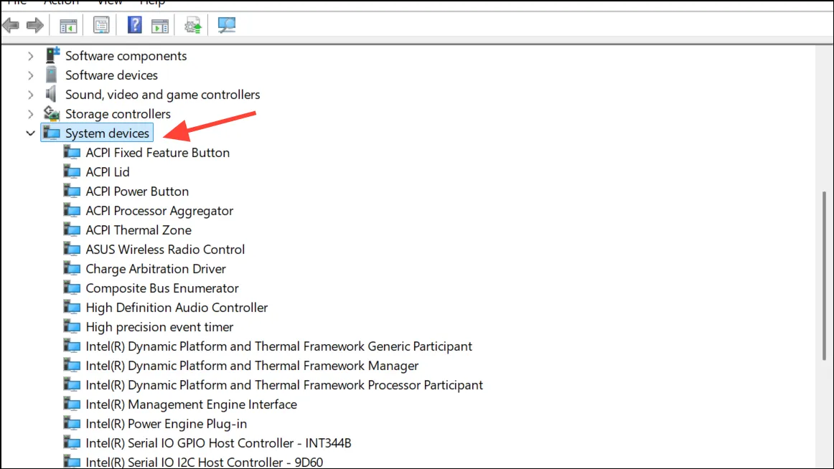Collapse the System devices category
The image size is (834, 469).
click(30, 133)
